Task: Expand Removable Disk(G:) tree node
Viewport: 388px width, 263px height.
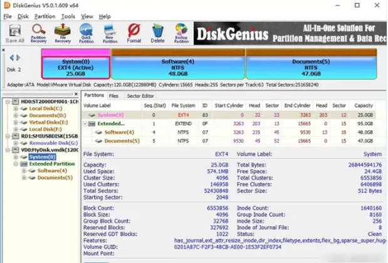Action: [16, 143]
